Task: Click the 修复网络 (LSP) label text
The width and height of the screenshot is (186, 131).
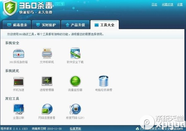Action: (x=75, y=118)
